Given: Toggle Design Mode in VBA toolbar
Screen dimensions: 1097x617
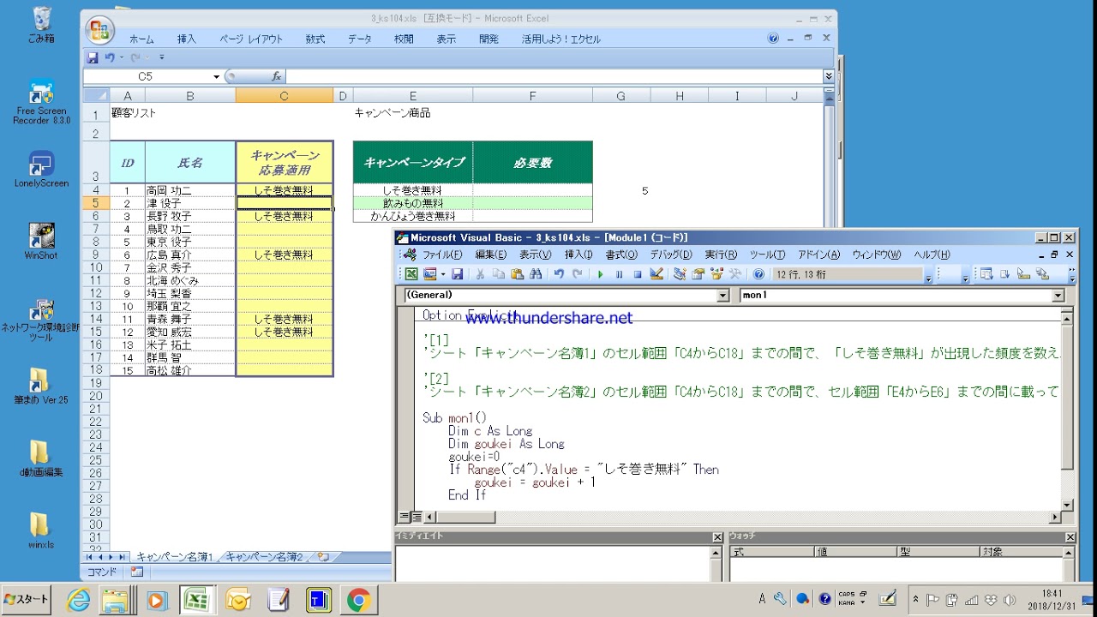Looking at the screenshot, I should click(656, 274).
